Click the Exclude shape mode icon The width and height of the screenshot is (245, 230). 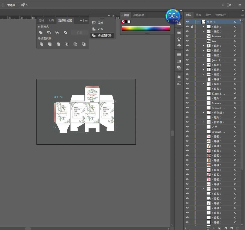coord(65,32)
